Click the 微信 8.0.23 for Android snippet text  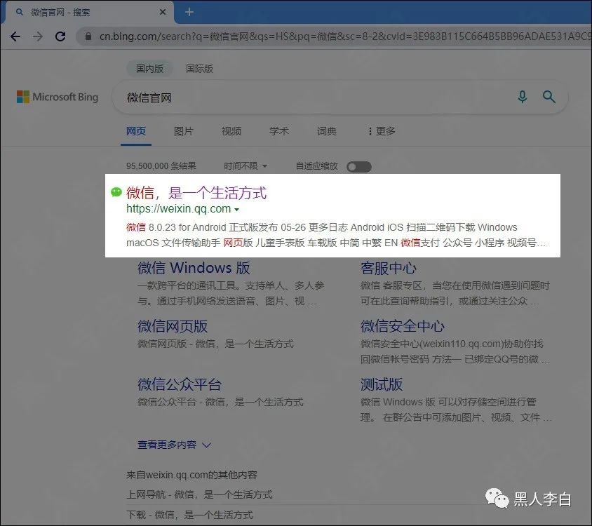336,235
